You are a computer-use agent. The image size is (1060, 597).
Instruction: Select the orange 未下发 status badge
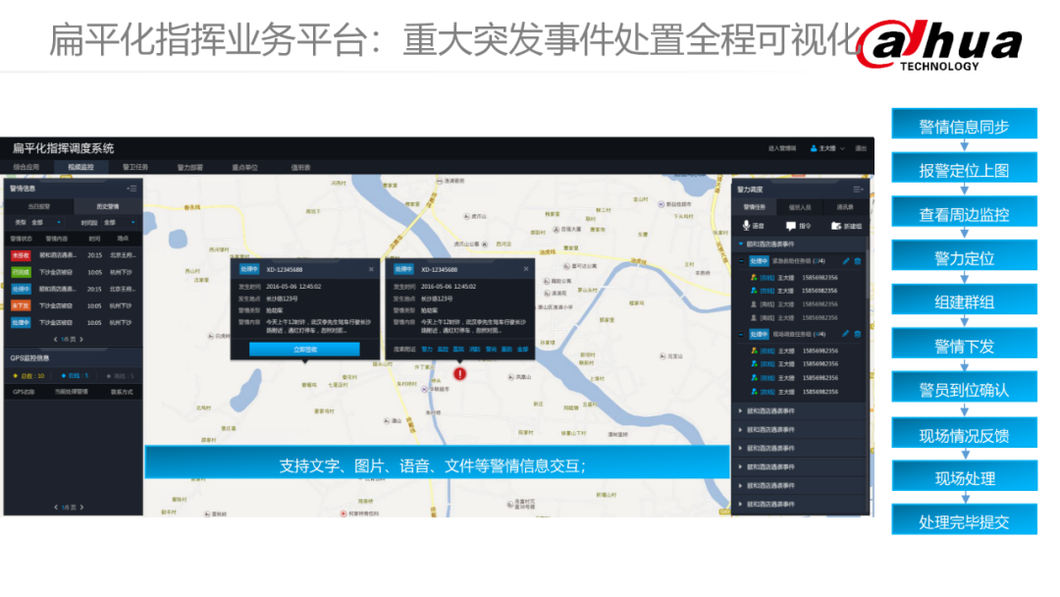(21, 306)
